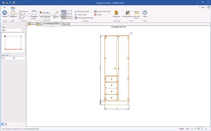
Task: Switch to the Section view tab
Action: (32, 24)
